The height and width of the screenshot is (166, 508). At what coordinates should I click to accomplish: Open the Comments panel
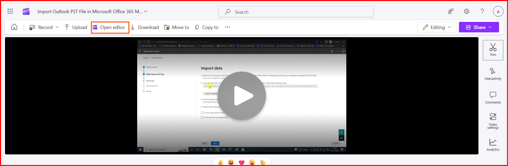[x=493, y=98]
